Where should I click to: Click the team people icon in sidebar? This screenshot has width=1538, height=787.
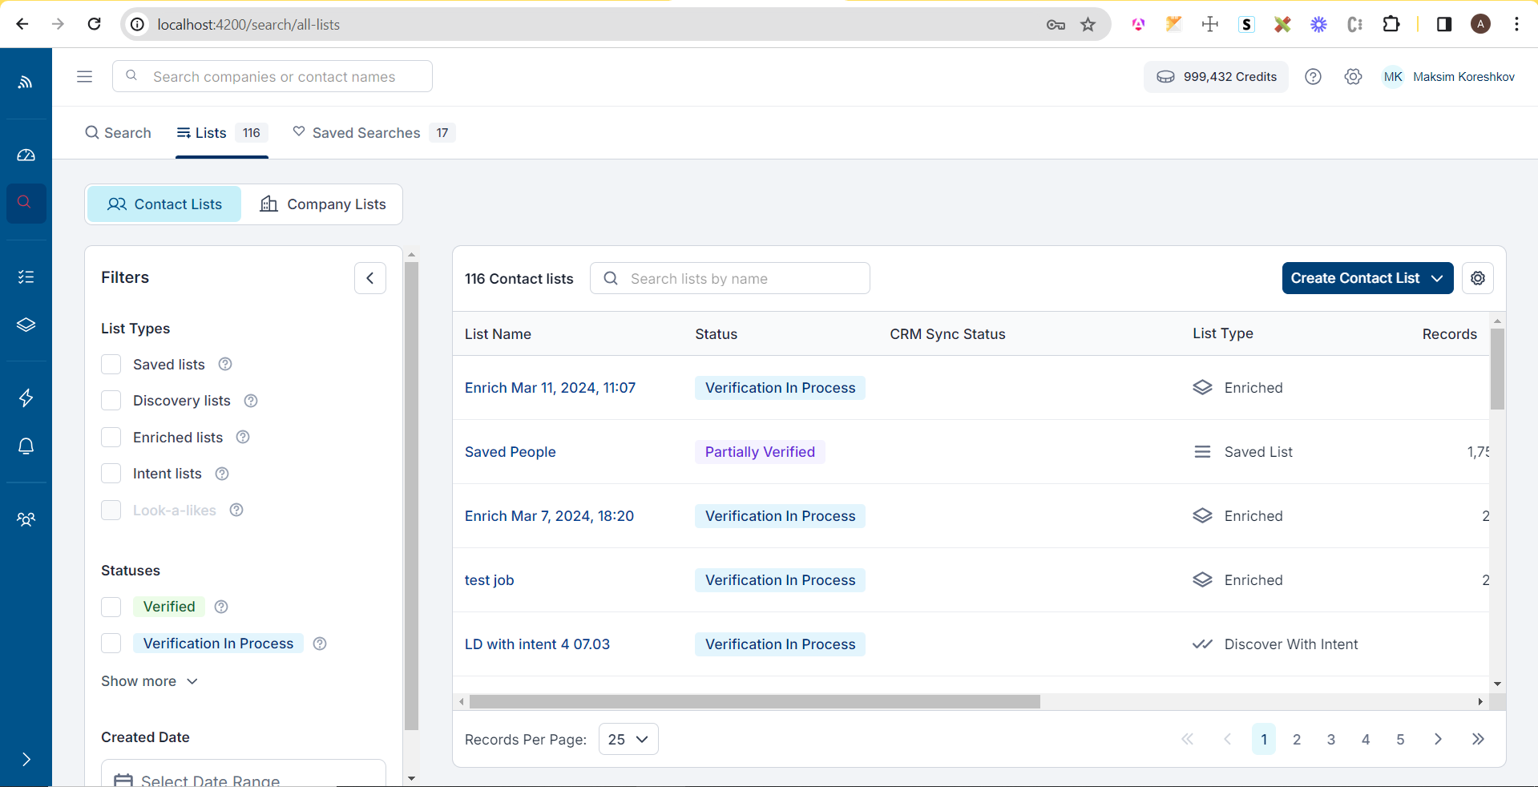coord(26,519)
